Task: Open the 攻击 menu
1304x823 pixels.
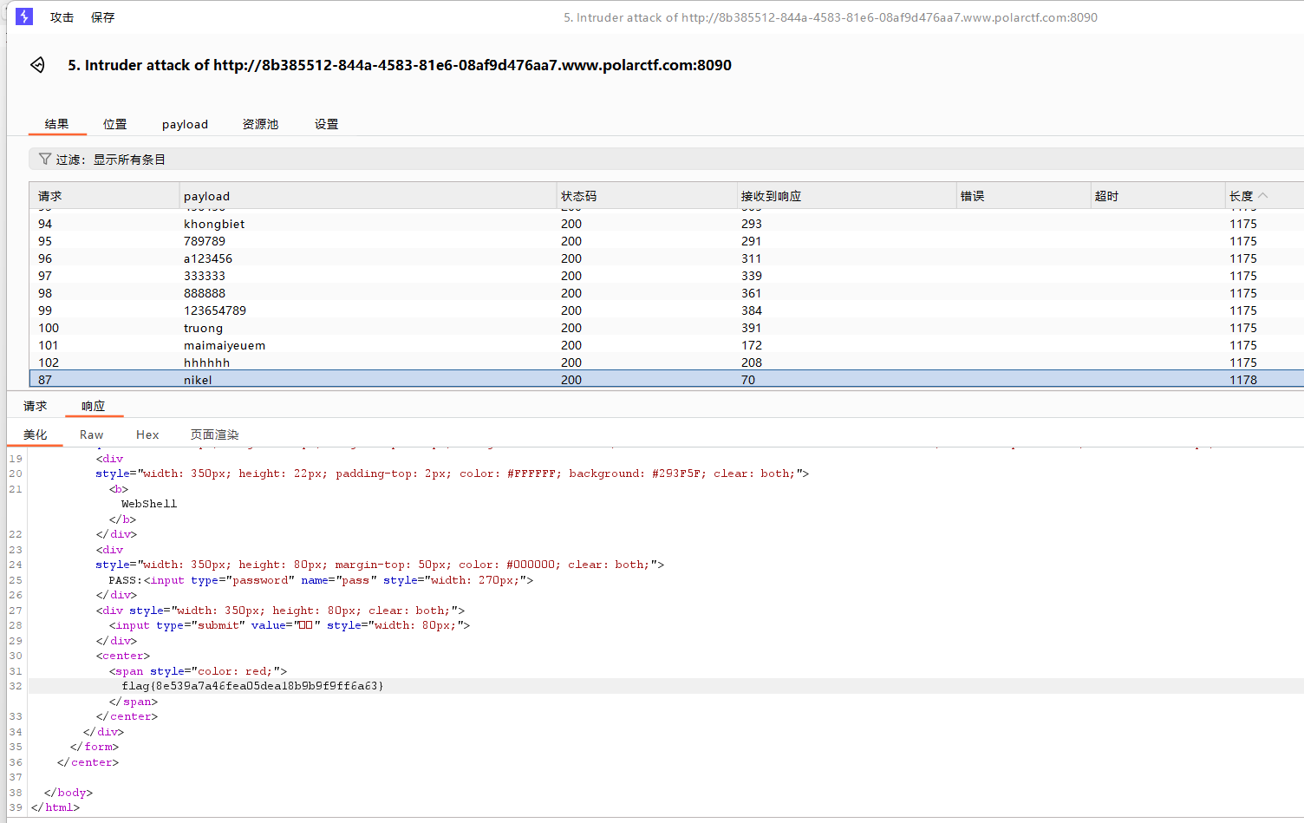Action: (x=62, y=17)
